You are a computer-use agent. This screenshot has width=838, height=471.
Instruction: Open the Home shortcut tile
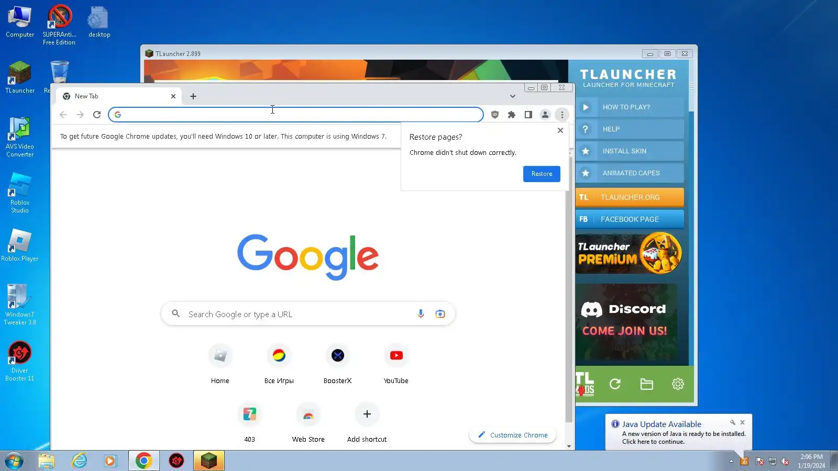pos(220,364)
